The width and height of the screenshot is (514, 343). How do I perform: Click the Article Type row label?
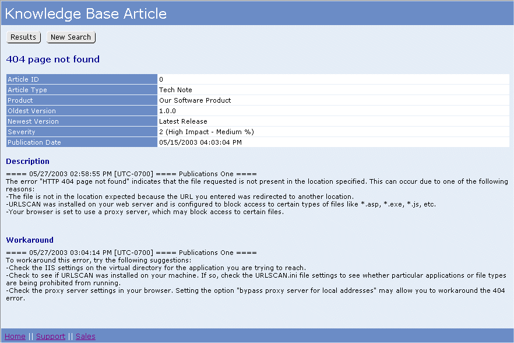click(27, 90)
